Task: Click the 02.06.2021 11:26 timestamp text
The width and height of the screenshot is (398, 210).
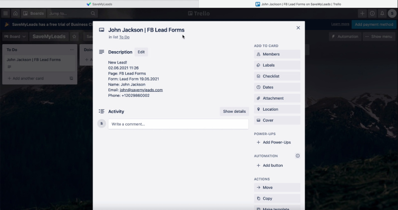Action: [123, 68]
